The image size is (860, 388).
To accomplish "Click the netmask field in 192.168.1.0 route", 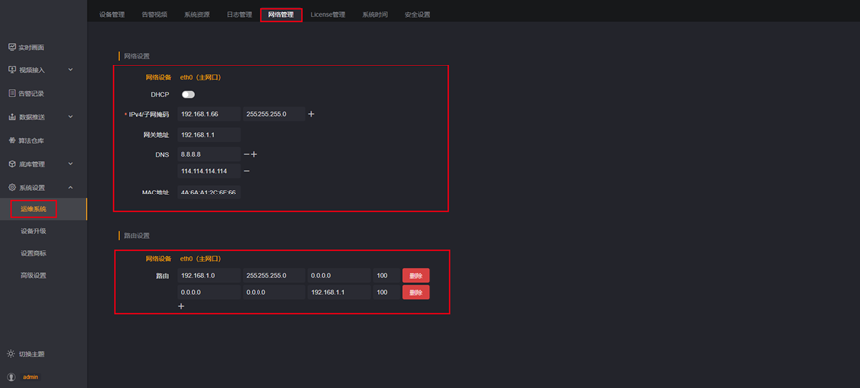I will (x=273, y=275).
